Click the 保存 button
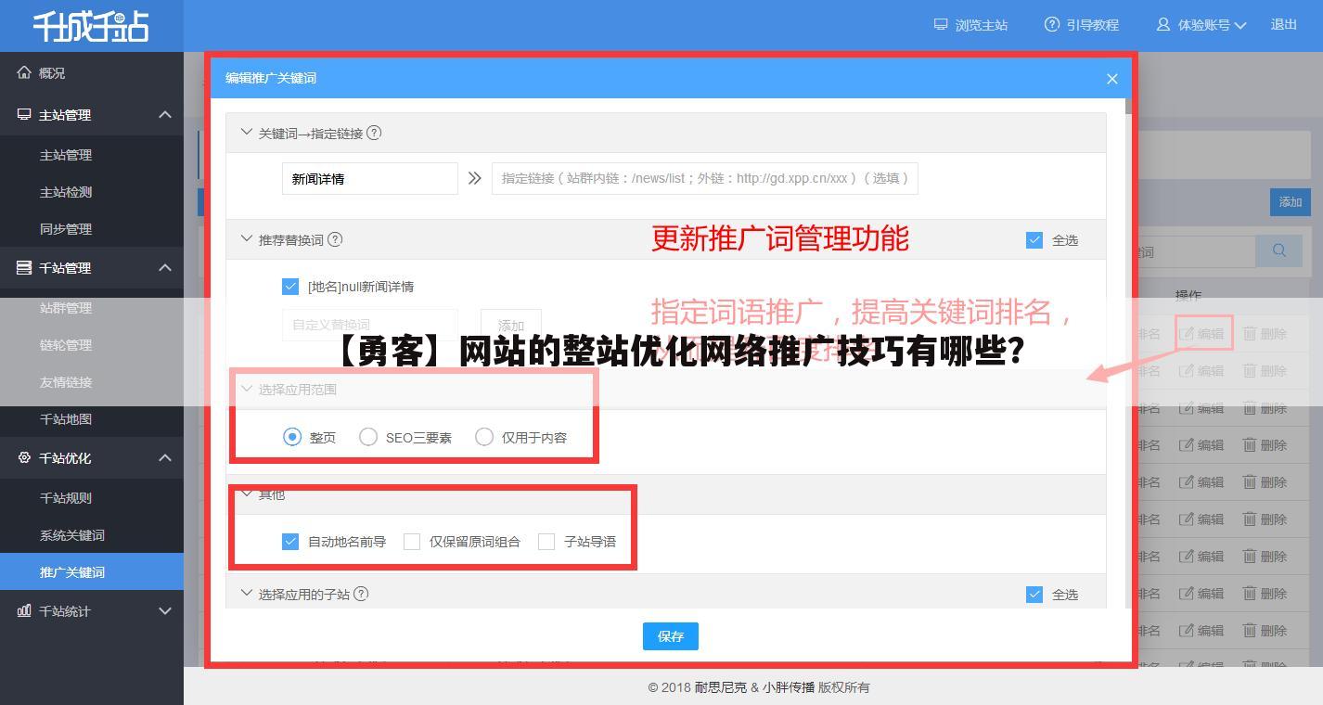 [x=671, y=636]
